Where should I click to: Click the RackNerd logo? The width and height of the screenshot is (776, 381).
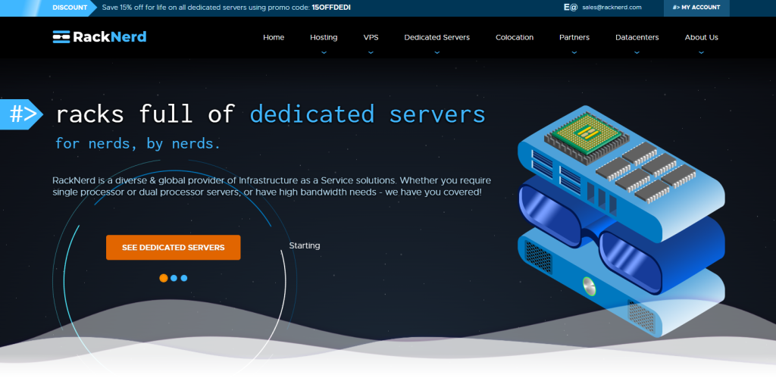[99, 37]
